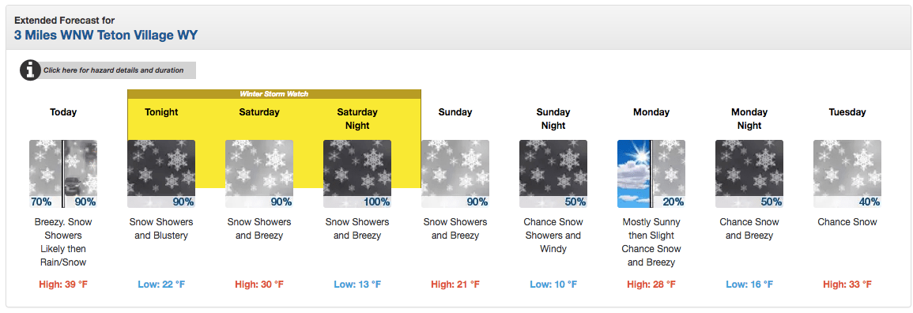This screenshot has width=913, height=313.
Task: Click the Winter Storm Watch banner
Action: tap(274, 94)
